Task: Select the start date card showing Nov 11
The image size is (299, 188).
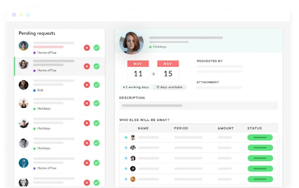Action: (x=138, y=71)
